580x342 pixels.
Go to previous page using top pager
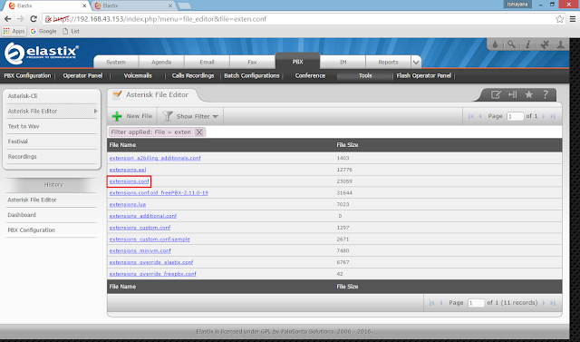(x=480, y=116)
